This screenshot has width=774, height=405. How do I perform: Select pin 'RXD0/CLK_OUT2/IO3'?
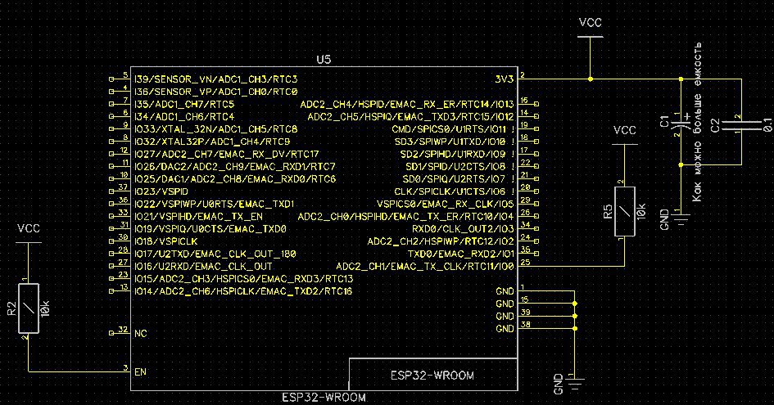pyautogui.click(x=463, y=229)
